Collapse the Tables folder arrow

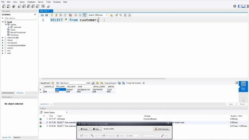click(6, 24)
